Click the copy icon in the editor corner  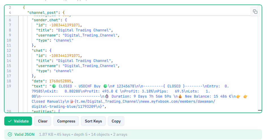coord(255,12)
